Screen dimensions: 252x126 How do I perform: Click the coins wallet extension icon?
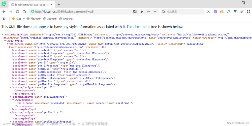click(242, 12)
